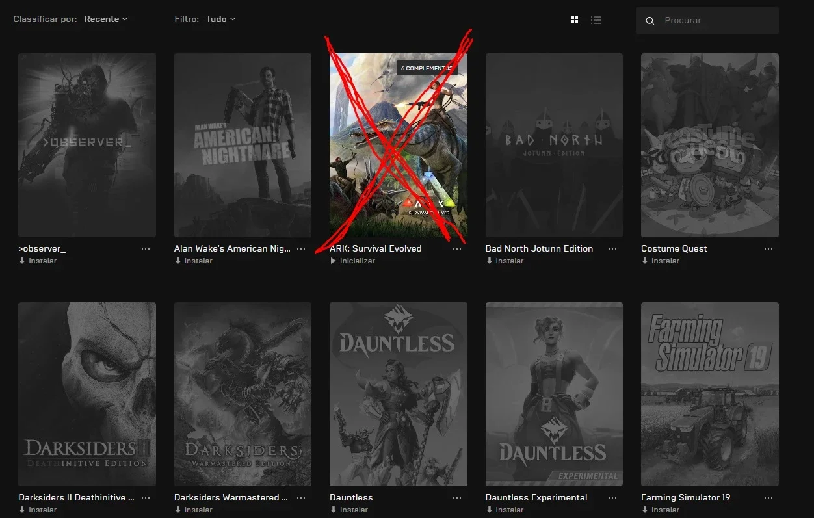Install Darksiders Warmastered Edition

coord(193,510)
